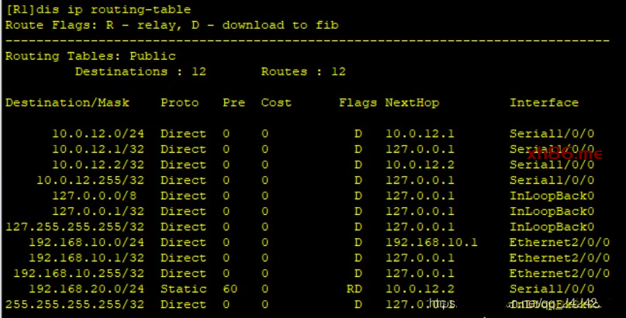The height and width of the screenshot is (318, 626).
Task: Click the 192.168.10.1 next hop address
Action: pos(431,242)
